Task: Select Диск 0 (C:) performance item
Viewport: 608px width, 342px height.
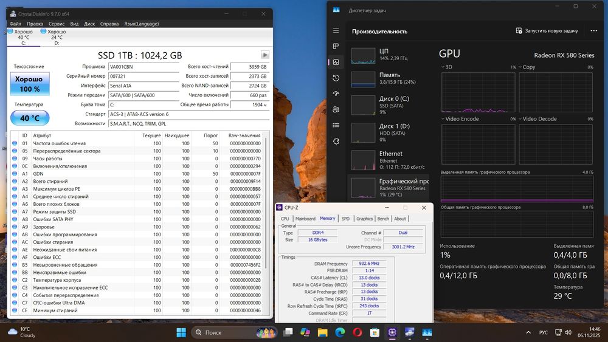Action: tap(388, 105)
